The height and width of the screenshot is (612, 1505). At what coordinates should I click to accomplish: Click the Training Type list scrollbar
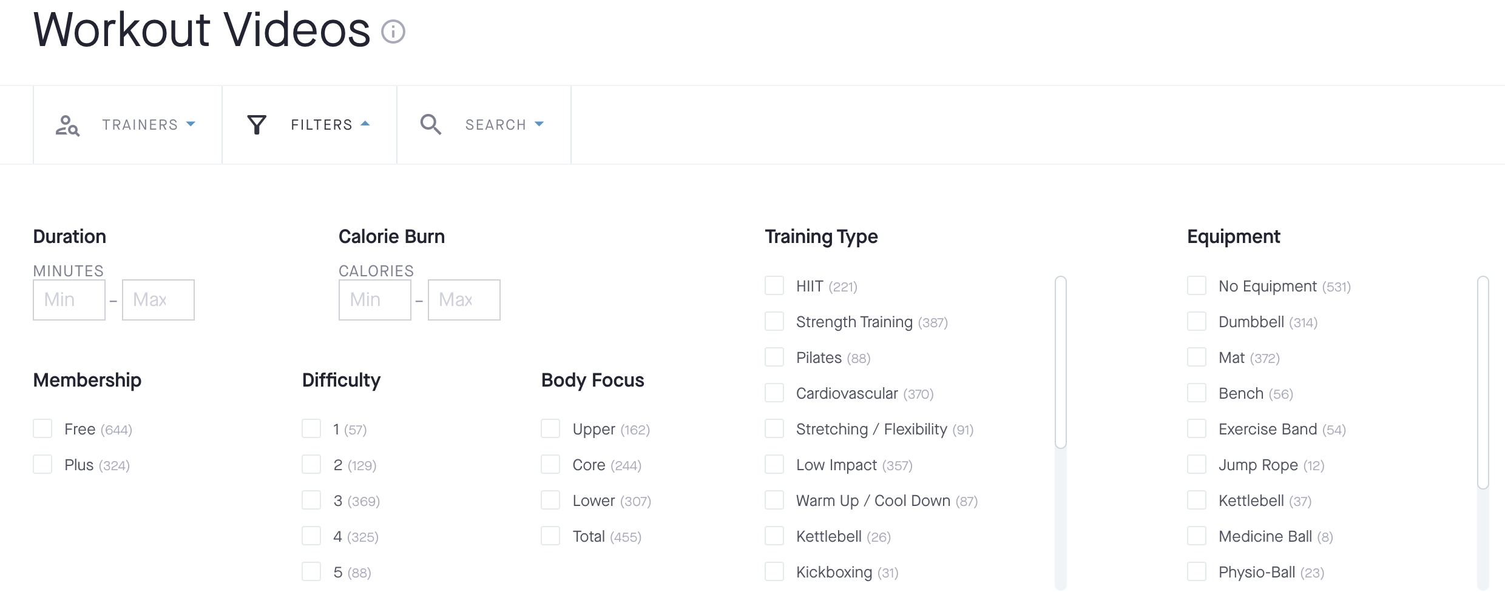pos(1060,362)
